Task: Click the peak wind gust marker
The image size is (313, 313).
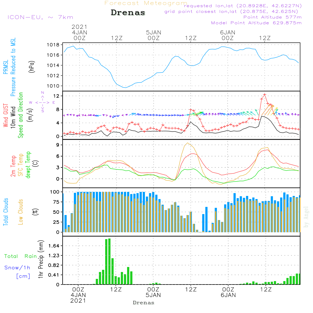Action: coord(265,95)
